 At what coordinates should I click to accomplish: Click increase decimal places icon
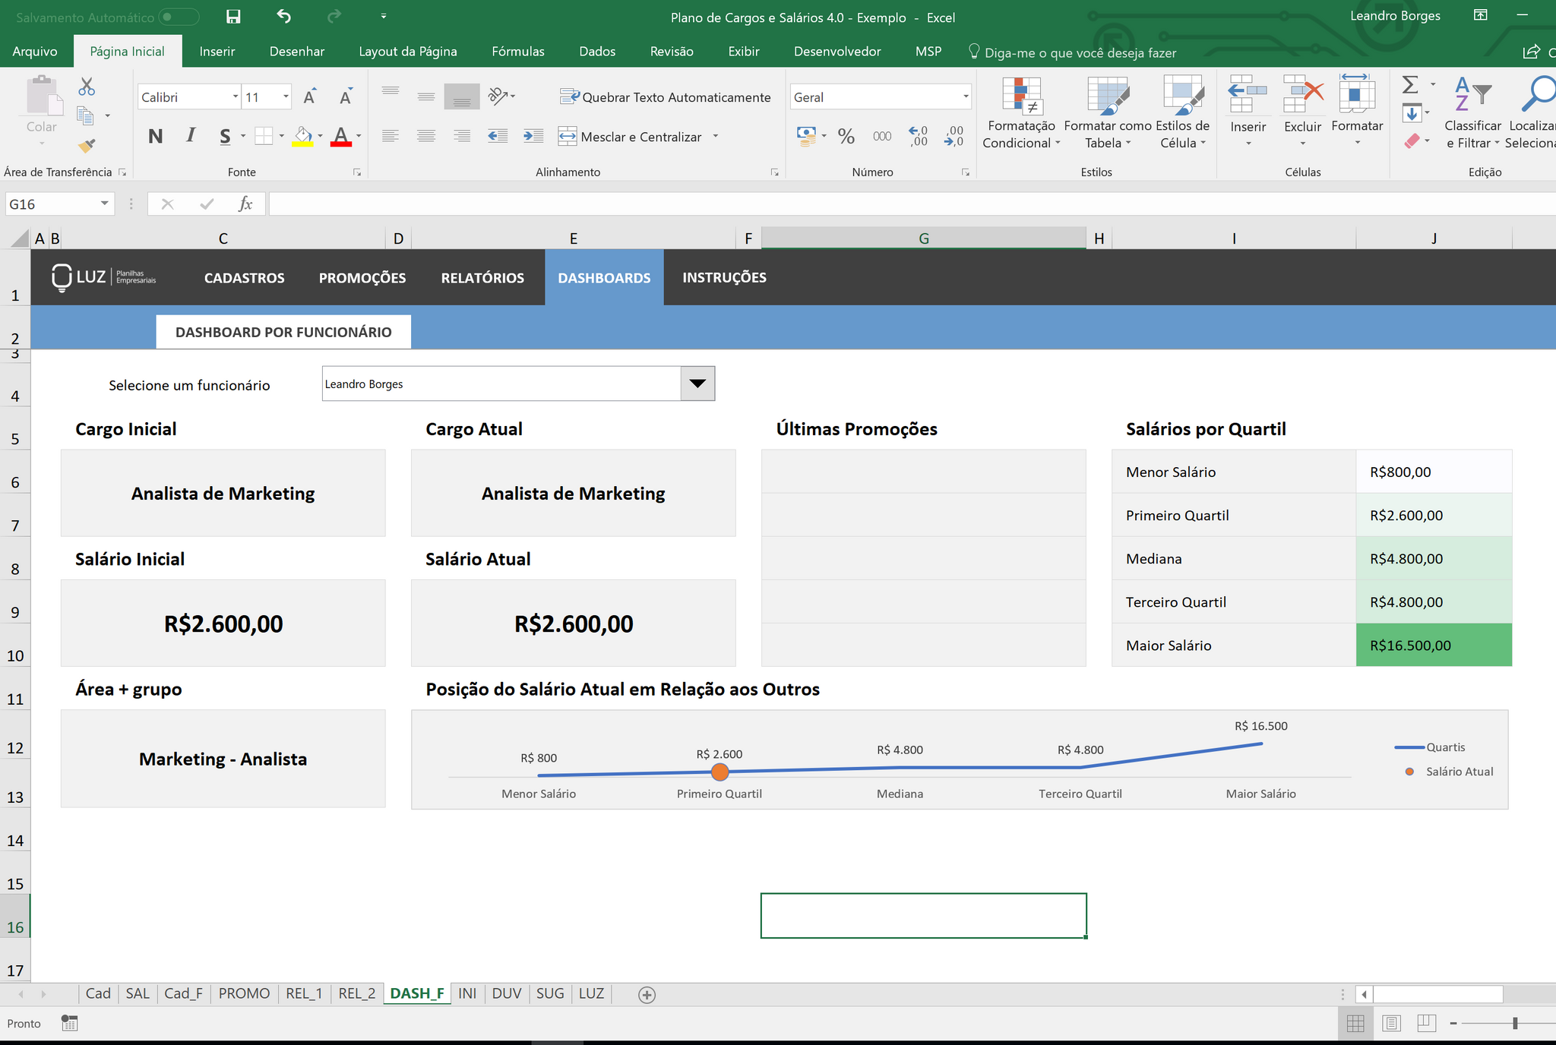pos(919,137)
